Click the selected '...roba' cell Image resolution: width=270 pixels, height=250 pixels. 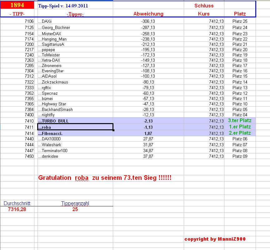tap(75, 127)
